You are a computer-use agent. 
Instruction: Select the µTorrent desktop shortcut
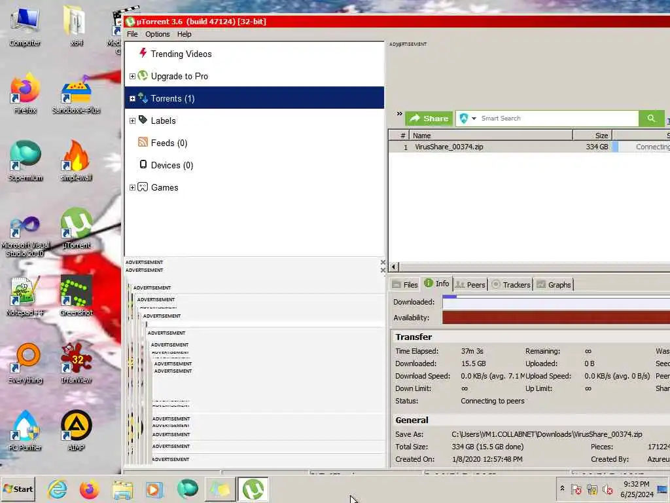(x=76, y=228)
